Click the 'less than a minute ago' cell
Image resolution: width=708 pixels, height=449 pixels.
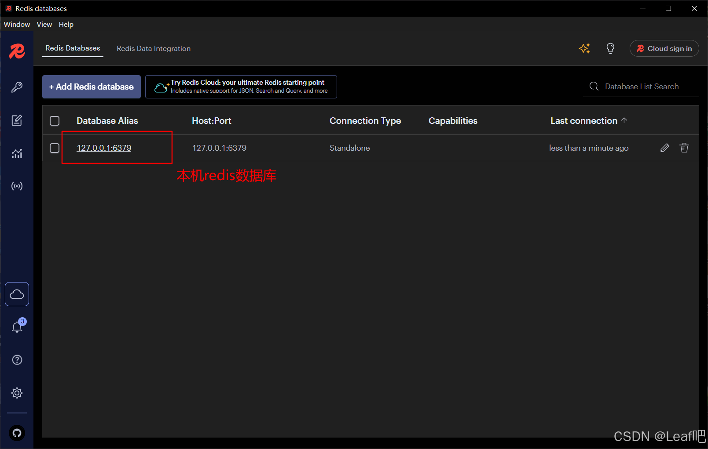tap(589, 148)
